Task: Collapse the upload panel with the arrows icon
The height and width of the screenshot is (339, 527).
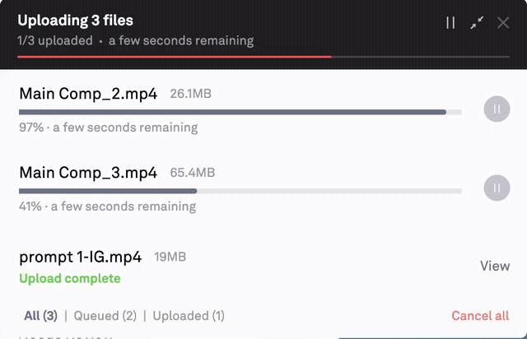Action: [x=477, y=23]
